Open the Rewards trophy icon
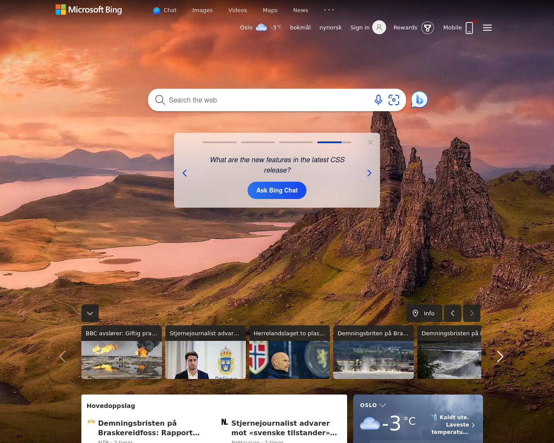The height and width of the screenshot is (443, 554). [x=428, y=28]
